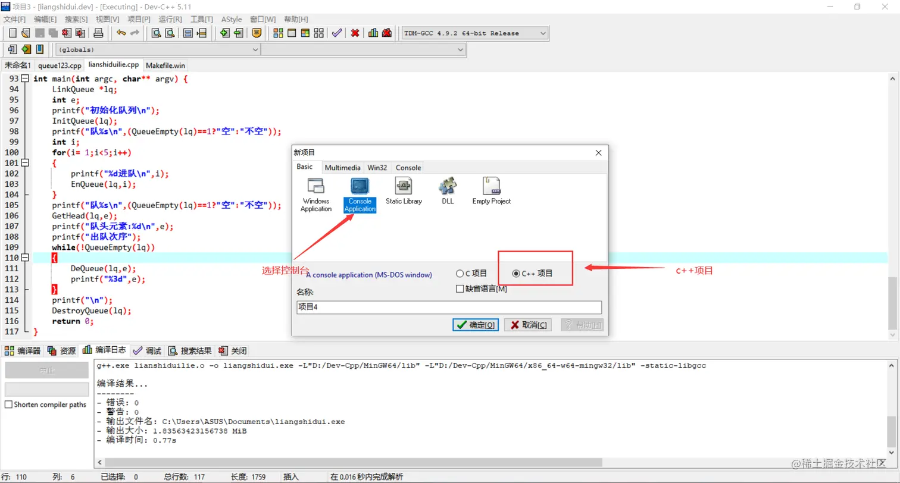900x483 pixels.
Task: Open the AStyle menu
Action: click(x=232, y=20)
